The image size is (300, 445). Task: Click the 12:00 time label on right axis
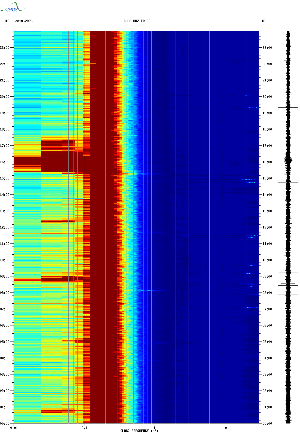point(267,227)
